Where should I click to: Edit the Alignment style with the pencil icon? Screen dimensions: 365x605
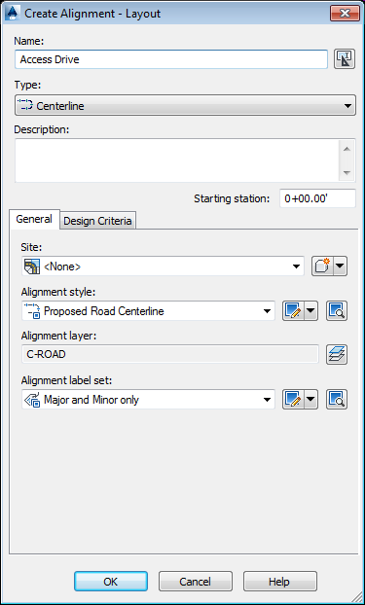pyautogui.click(x=294, y=311)
